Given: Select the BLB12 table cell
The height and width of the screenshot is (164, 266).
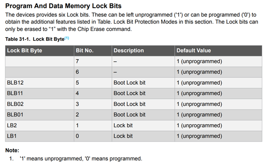Looking at the screenshot, I should [x=40, y=83].
